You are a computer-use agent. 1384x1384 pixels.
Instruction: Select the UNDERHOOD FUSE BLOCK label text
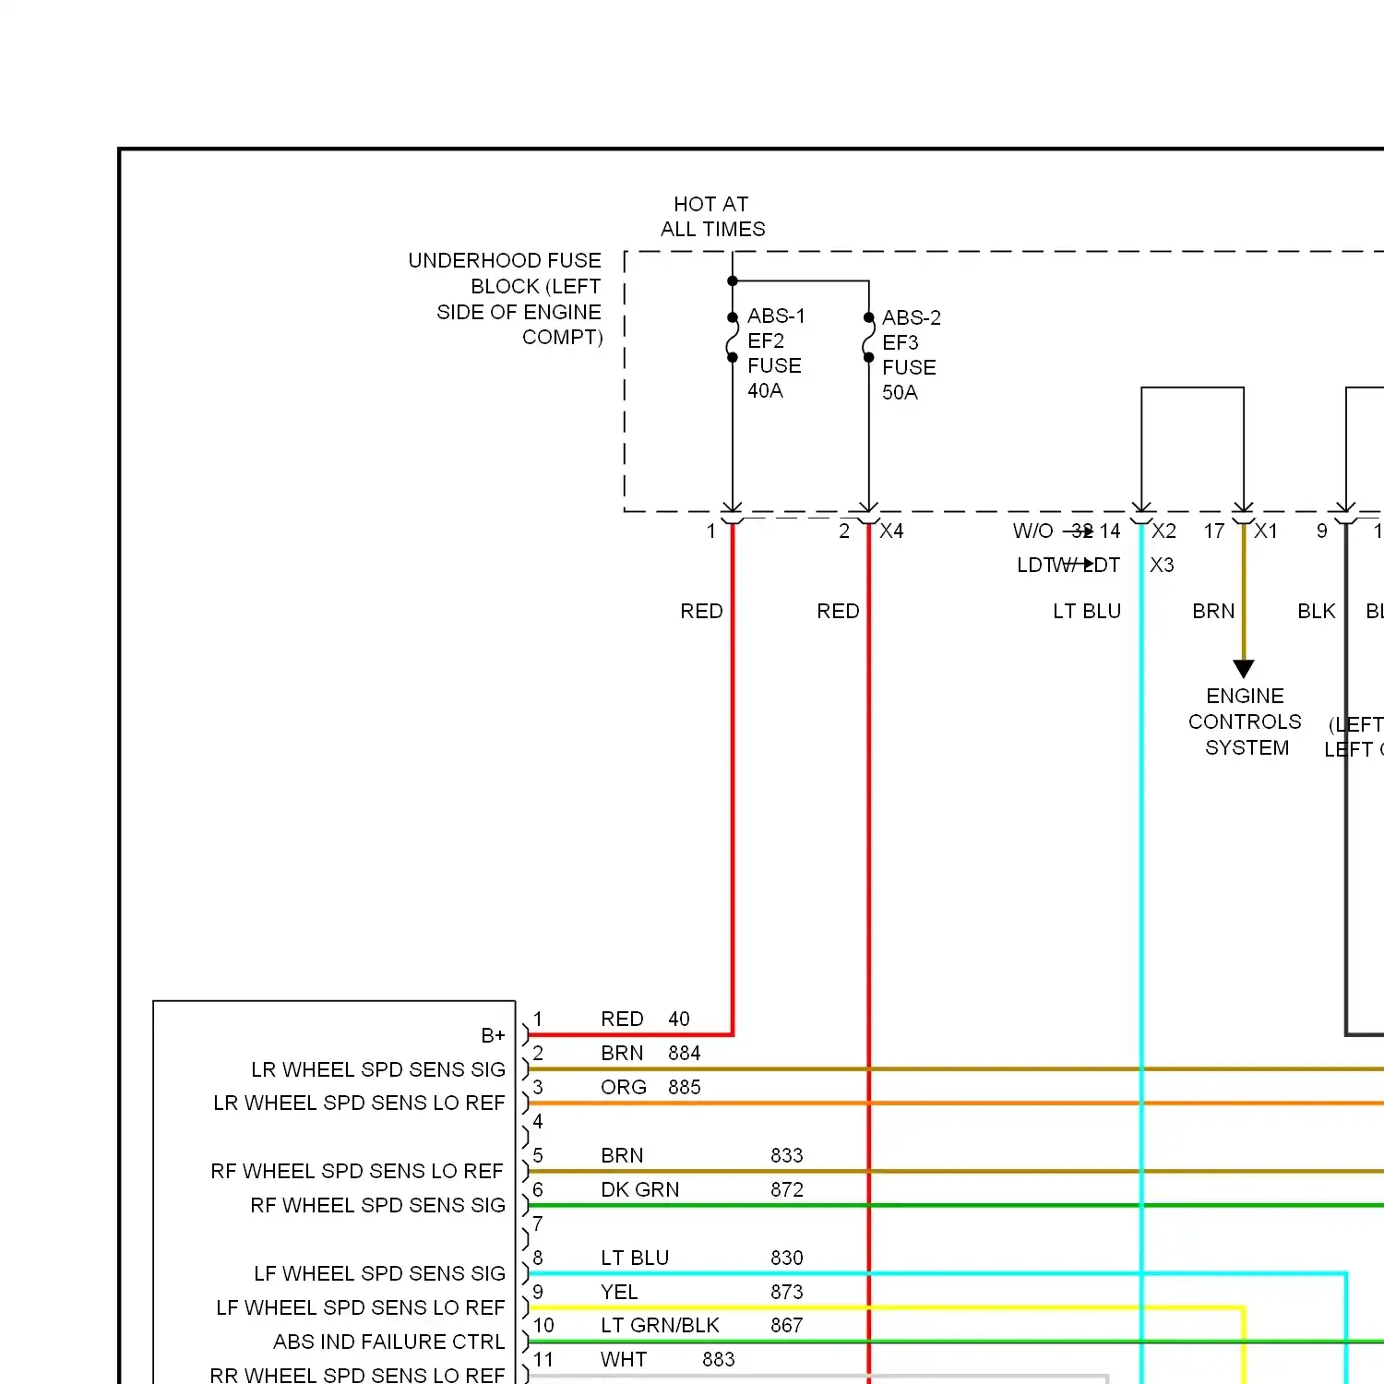[x=506, y=299]
